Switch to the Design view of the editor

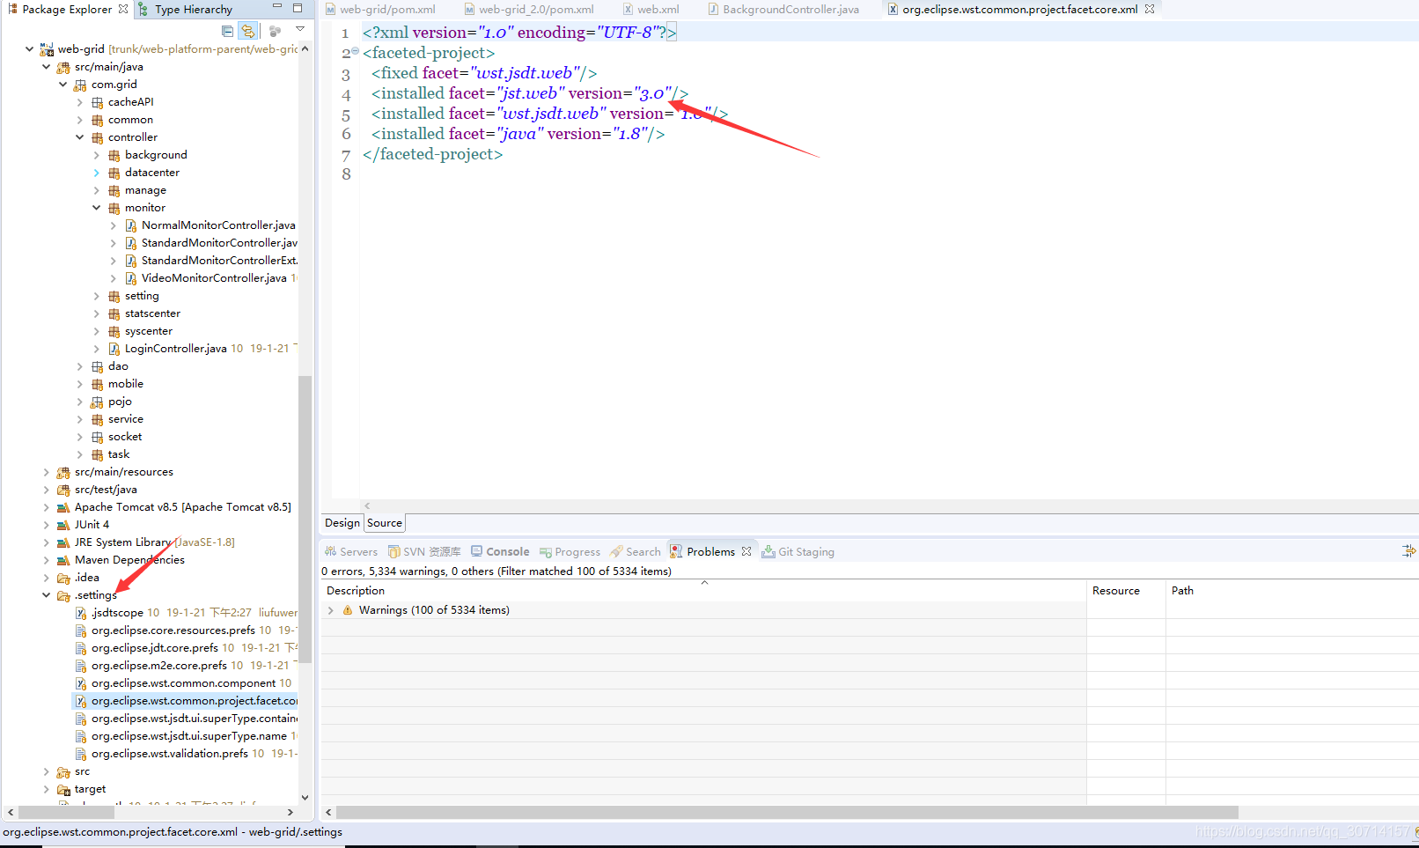[342, 522]
